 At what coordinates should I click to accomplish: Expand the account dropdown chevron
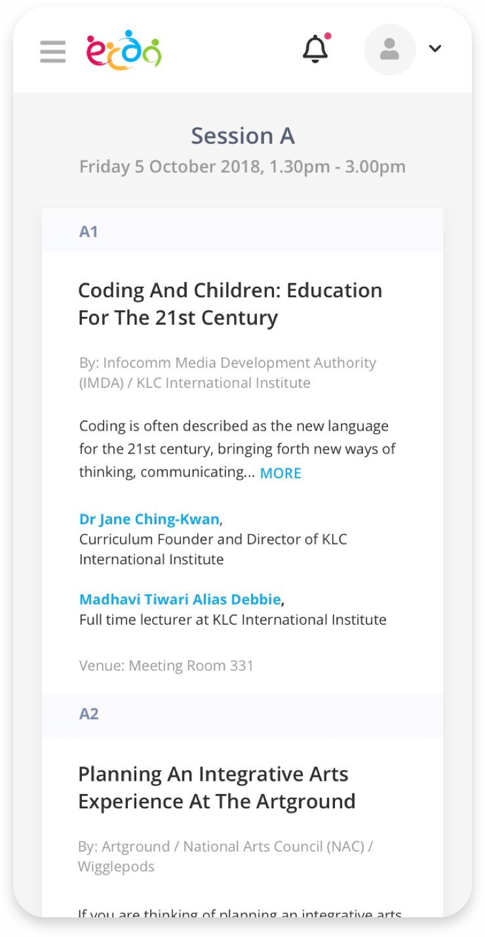(435, 49)
